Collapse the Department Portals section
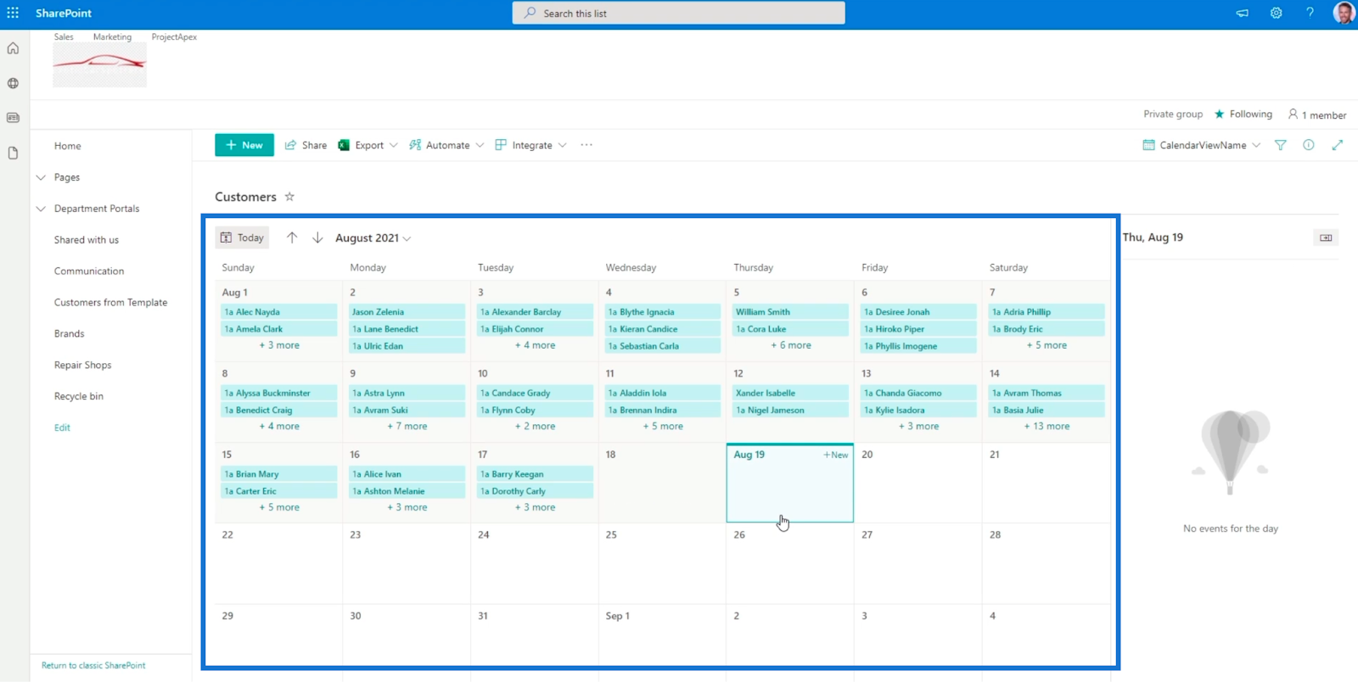The height and width of the screenshot is (682, 1358). [x=41, y=209]
